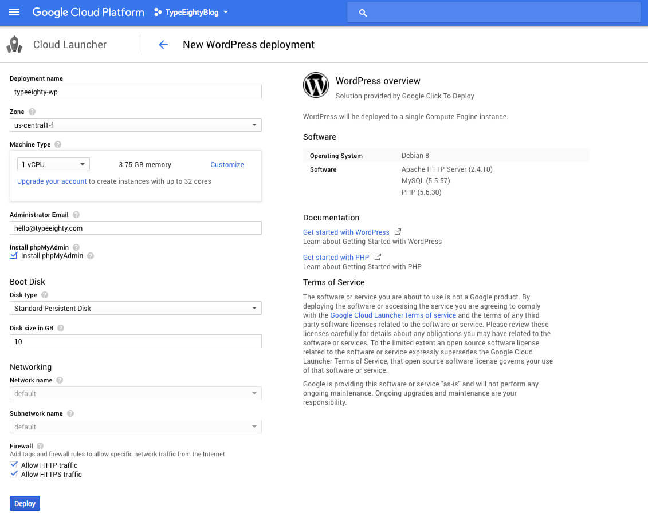Open help for Zone field
The height and width of the screenshot is (521, 648).
click(32, 112)
